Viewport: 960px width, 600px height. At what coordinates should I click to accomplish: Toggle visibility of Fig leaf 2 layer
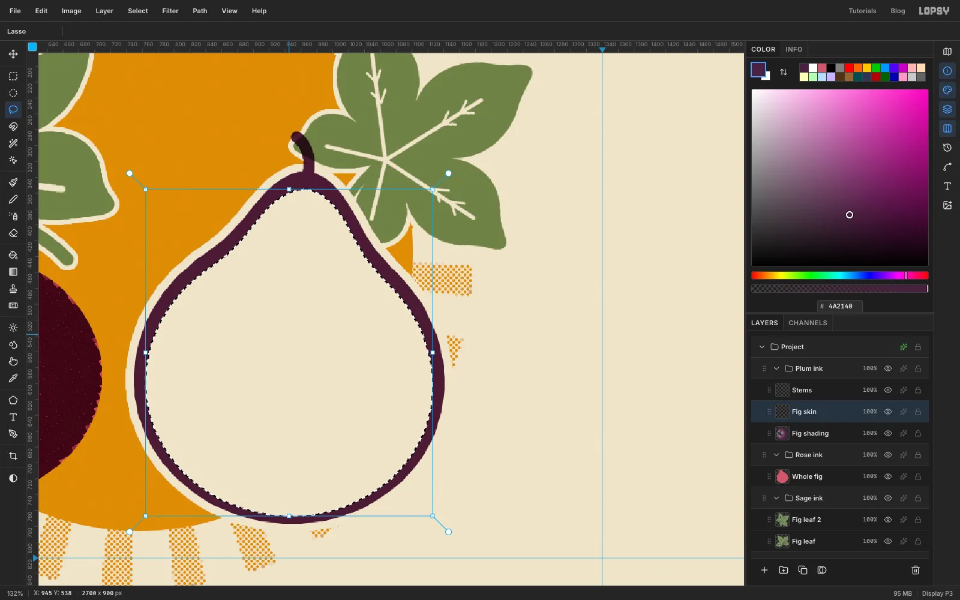coord(888,520)
